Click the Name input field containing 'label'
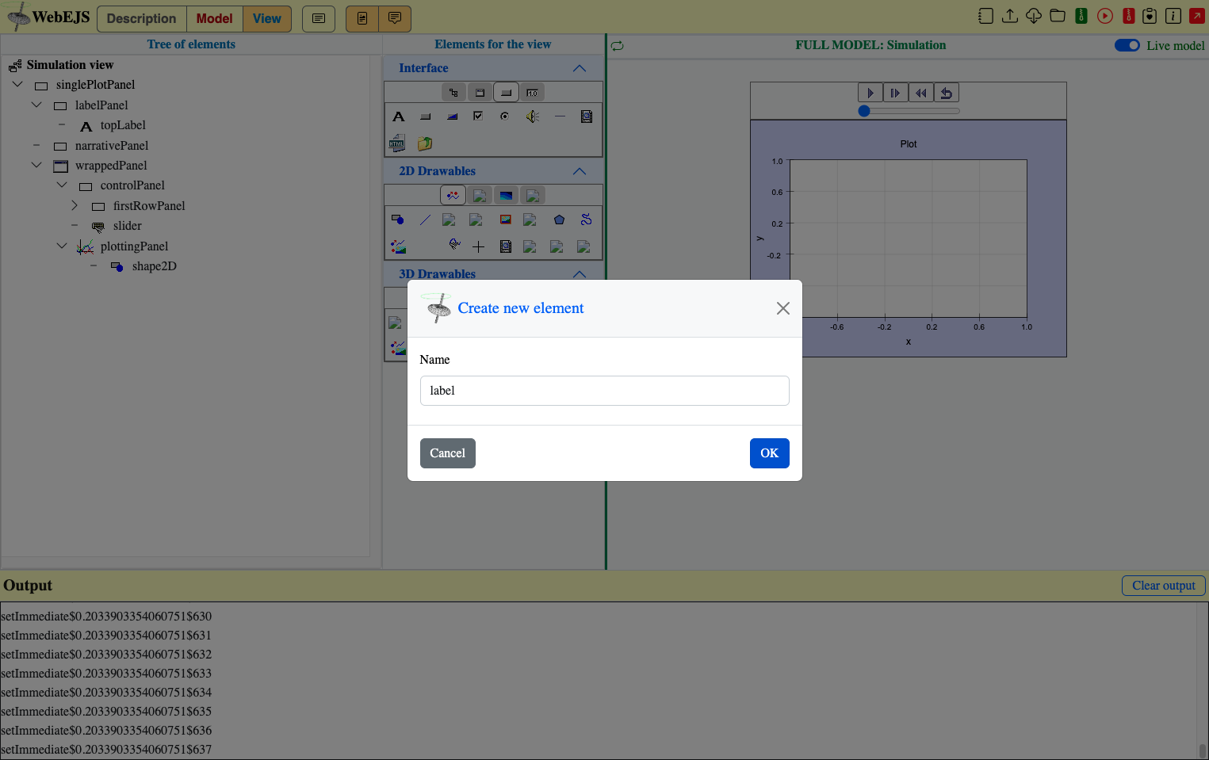The height and width of the screenshot is (760, 1209). tap(604, 391)
